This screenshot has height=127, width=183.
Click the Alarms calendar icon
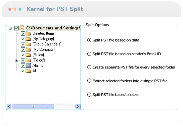pos(28,66)
